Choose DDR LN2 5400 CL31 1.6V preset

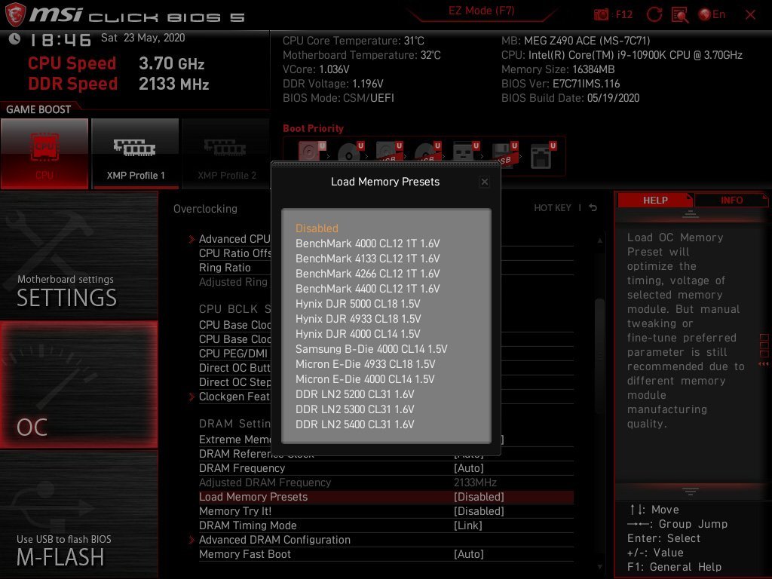354,424
